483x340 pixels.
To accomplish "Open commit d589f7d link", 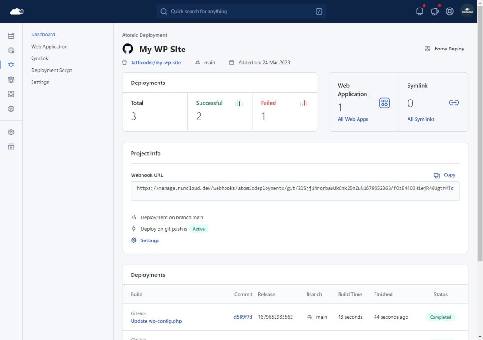I will point(243,317).
